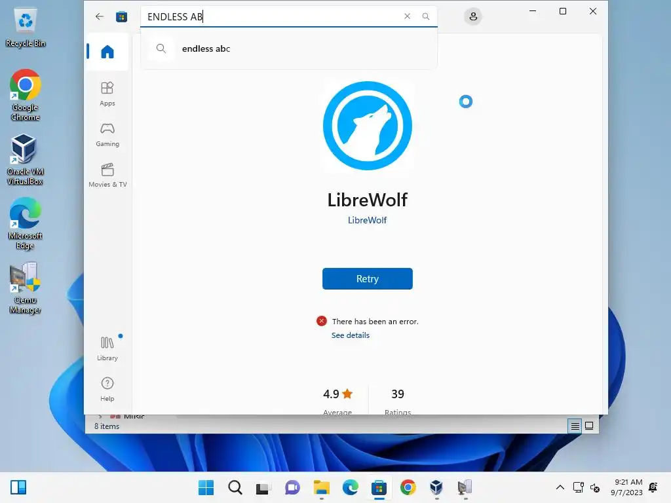This screenshot has height=503, width=671.
Task: Select the Home sidebar tab
Action: pyautogui.click(x=107, y=52)
